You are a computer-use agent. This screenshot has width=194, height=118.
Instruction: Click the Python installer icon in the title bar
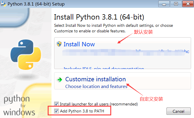(3, 4)
